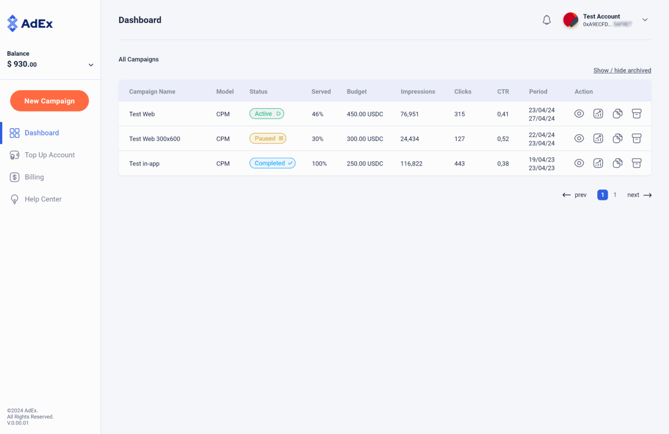Screen dimensions: 669x434
Task: Duplicate the Test Web 300x600 campaign
Action: point(617,138)
